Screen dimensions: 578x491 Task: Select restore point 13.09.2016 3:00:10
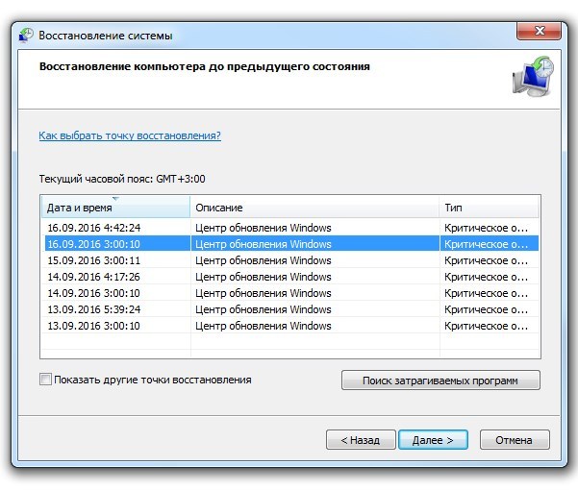coord(93,326)
